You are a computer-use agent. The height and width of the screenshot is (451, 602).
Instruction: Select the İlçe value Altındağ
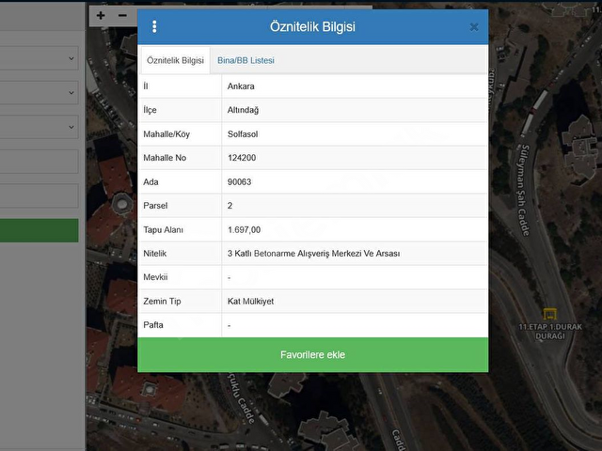click(243, 110)
